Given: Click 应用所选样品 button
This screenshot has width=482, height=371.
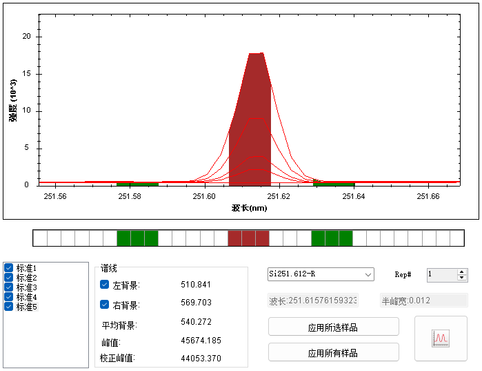Looking at the screenshot, I should (334, 327).
